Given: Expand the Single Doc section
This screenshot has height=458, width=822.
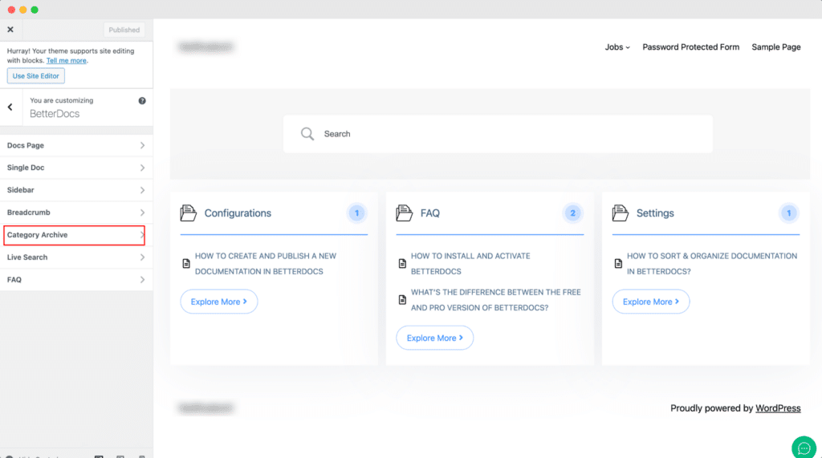Looking at the screenshot, I should click(76, 168).
